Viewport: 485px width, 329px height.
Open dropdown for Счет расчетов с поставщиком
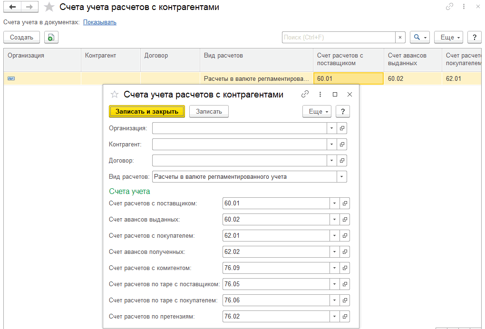[x=334, y=203]
